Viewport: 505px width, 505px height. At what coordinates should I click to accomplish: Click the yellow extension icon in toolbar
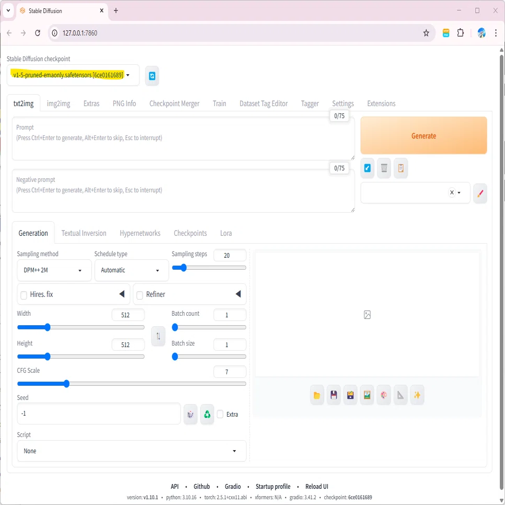[446, 33]
